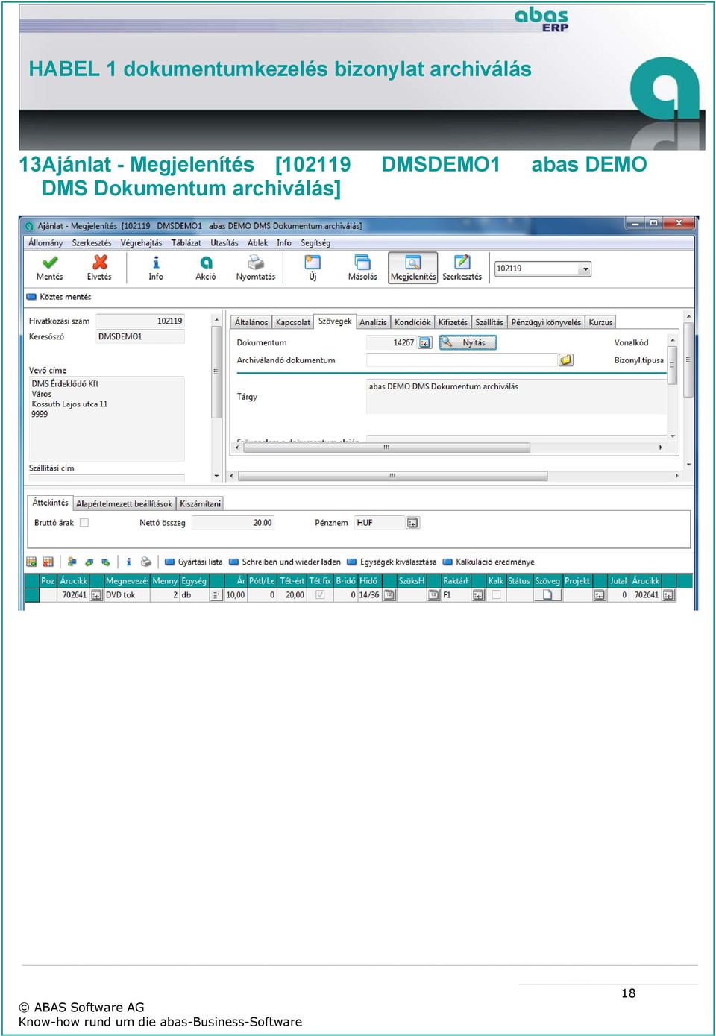Click folder icon beside Archiválandó dokumentum field

(x=566, y=360)
